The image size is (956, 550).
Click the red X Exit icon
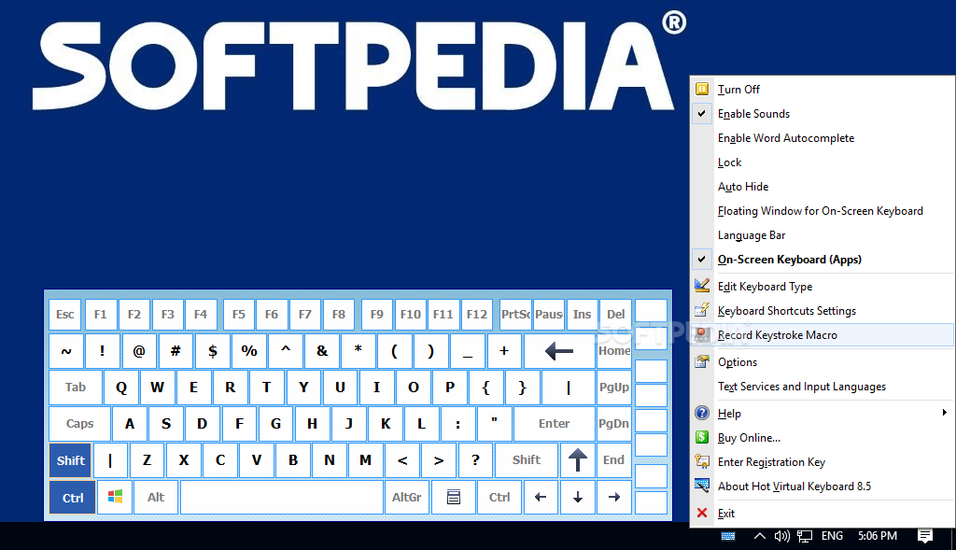(x=702, y=513)
